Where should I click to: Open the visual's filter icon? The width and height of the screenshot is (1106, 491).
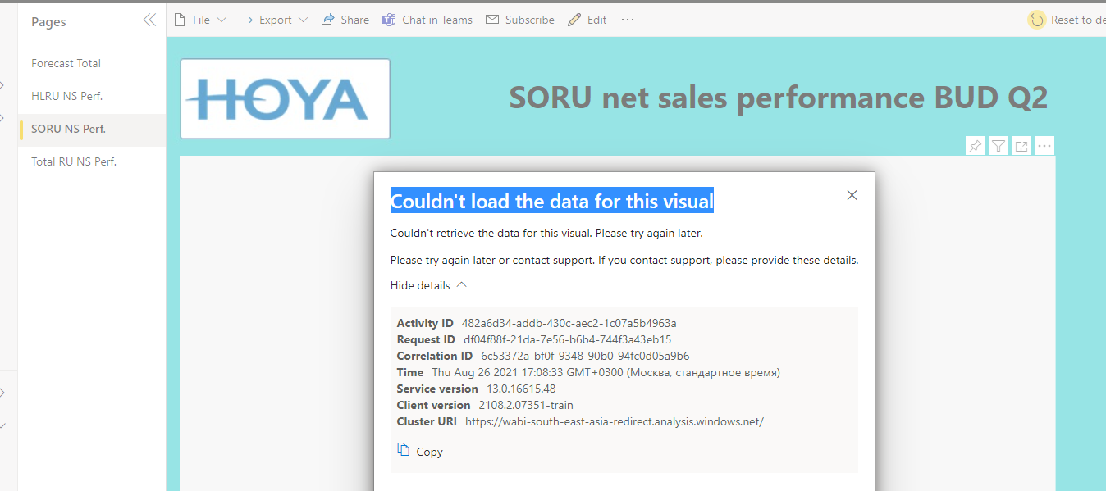[999, 146]
